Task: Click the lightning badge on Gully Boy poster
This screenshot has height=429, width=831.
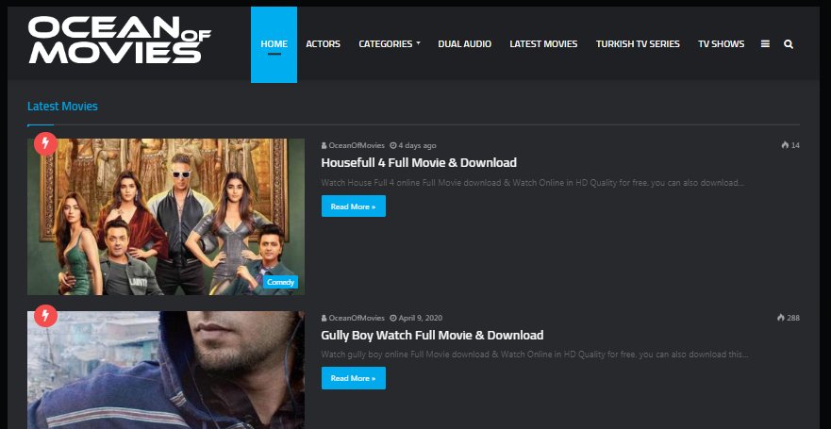Action: [45, 316]
